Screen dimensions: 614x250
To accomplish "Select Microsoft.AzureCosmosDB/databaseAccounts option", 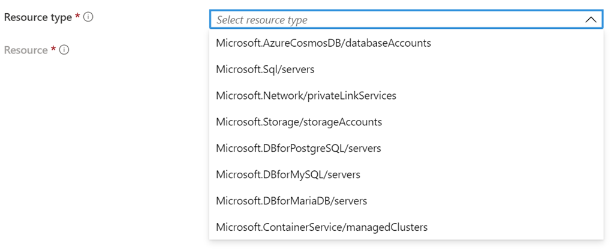I will 323,43.
